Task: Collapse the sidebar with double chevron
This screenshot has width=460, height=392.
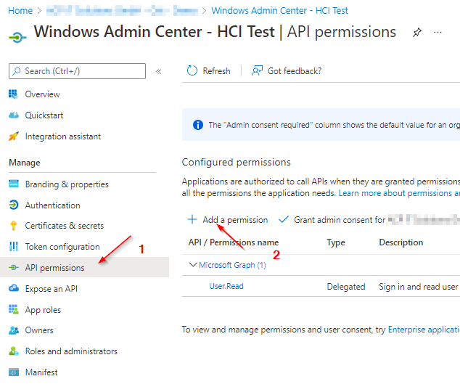Action: tap(159, 71)
